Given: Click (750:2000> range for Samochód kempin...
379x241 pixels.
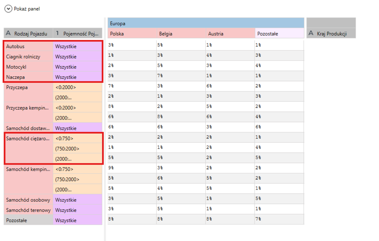Looking at the screenshot, I should tap(78, 179).
